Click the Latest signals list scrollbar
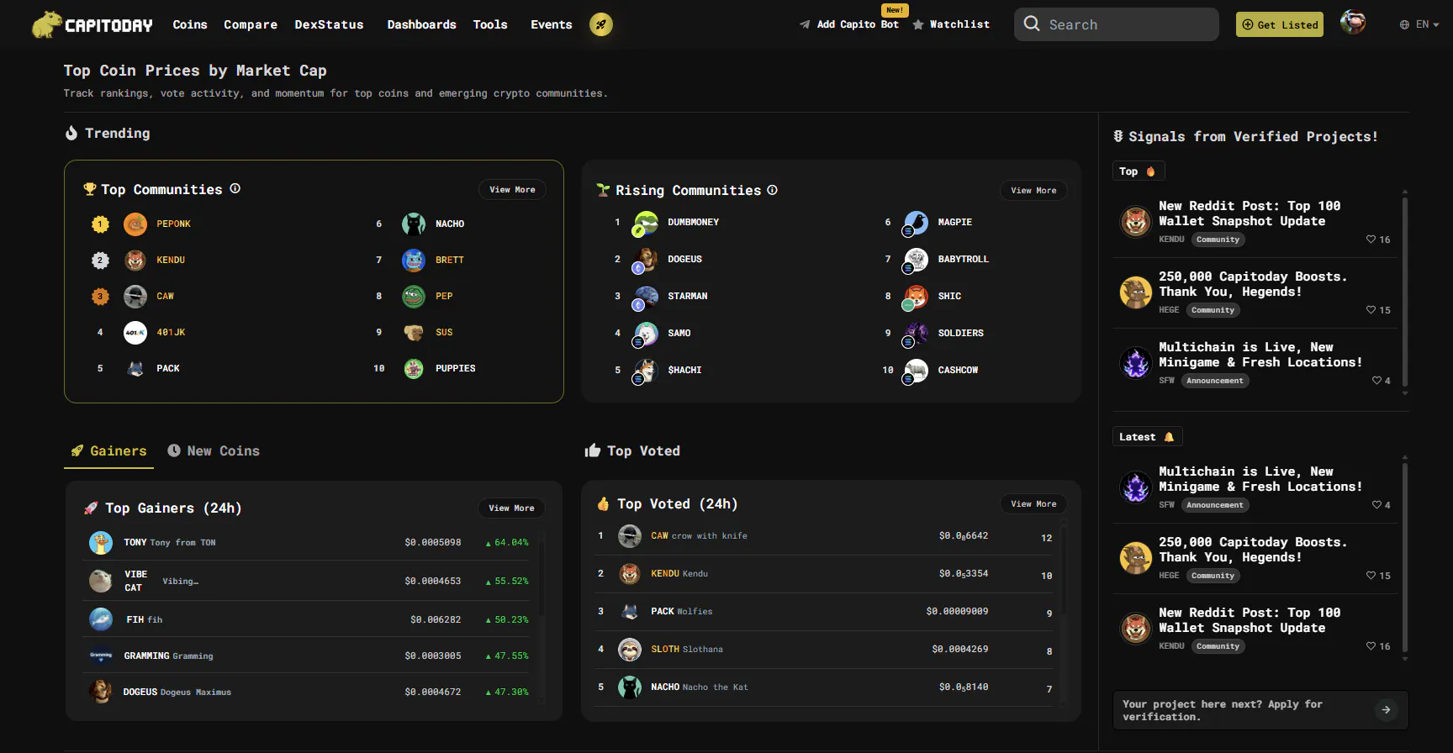Image resolution: width=1453 pixels, height=753 pixels. pyautogui.click(x=1404, y=558)
